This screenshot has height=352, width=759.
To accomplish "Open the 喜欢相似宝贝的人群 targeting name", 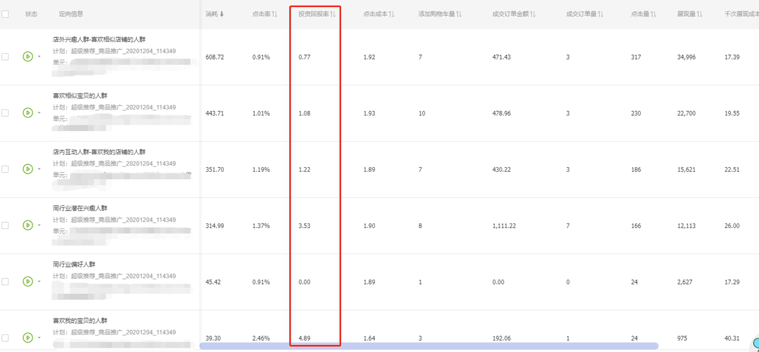I will click(80, 96).
